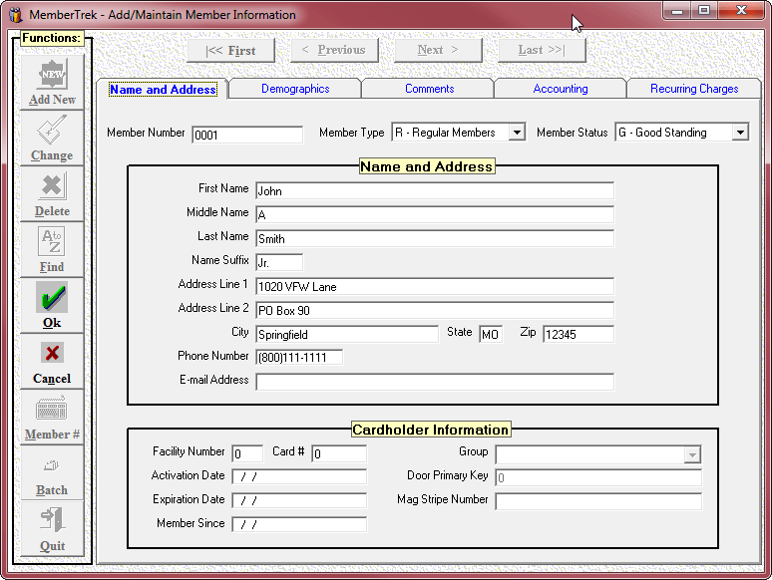Minimize the MemberTrek window
The width and height of the screenshot is (772, 580).
coord(677,10)
